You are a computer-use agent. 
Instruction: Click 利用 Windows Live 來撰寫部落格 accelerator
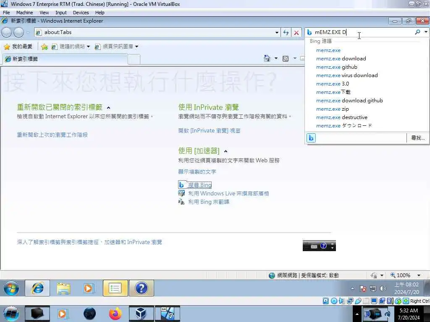pyautogui.click(x=228, y=194)
